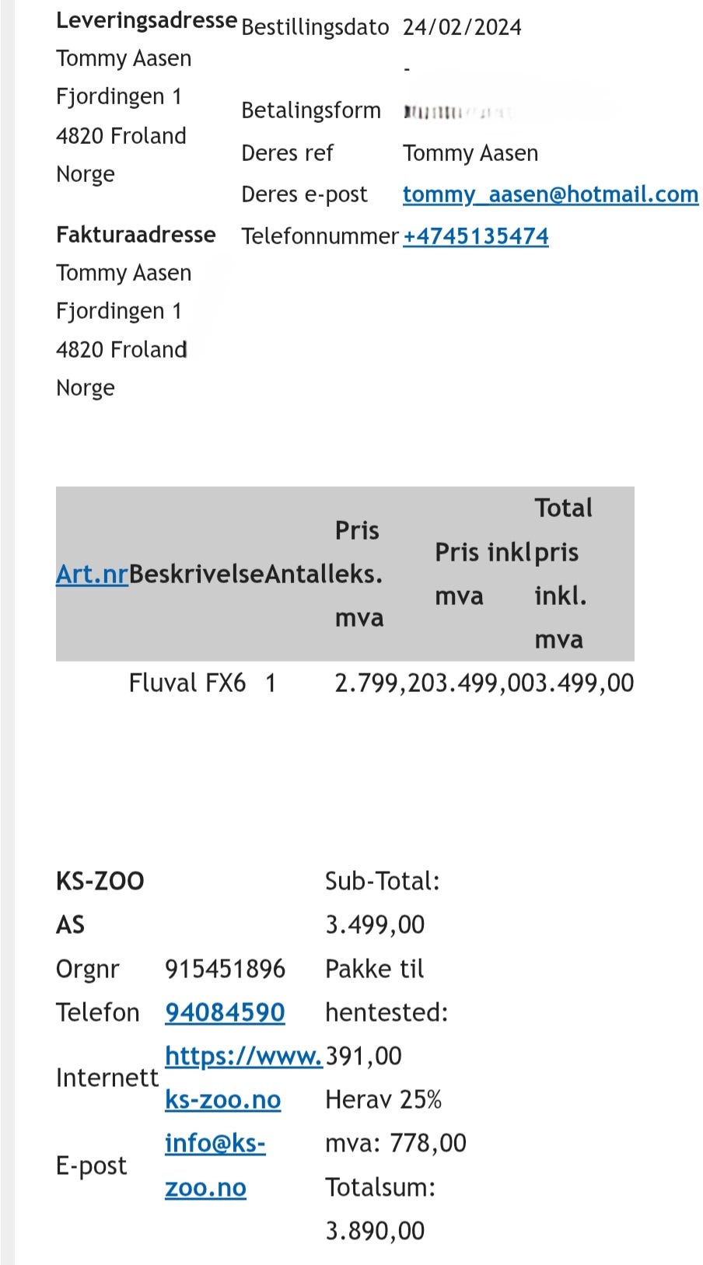Click the Totalsum amount 3.890,00
Viewport: 703px width, 1265px height.
coord(375,1231)
